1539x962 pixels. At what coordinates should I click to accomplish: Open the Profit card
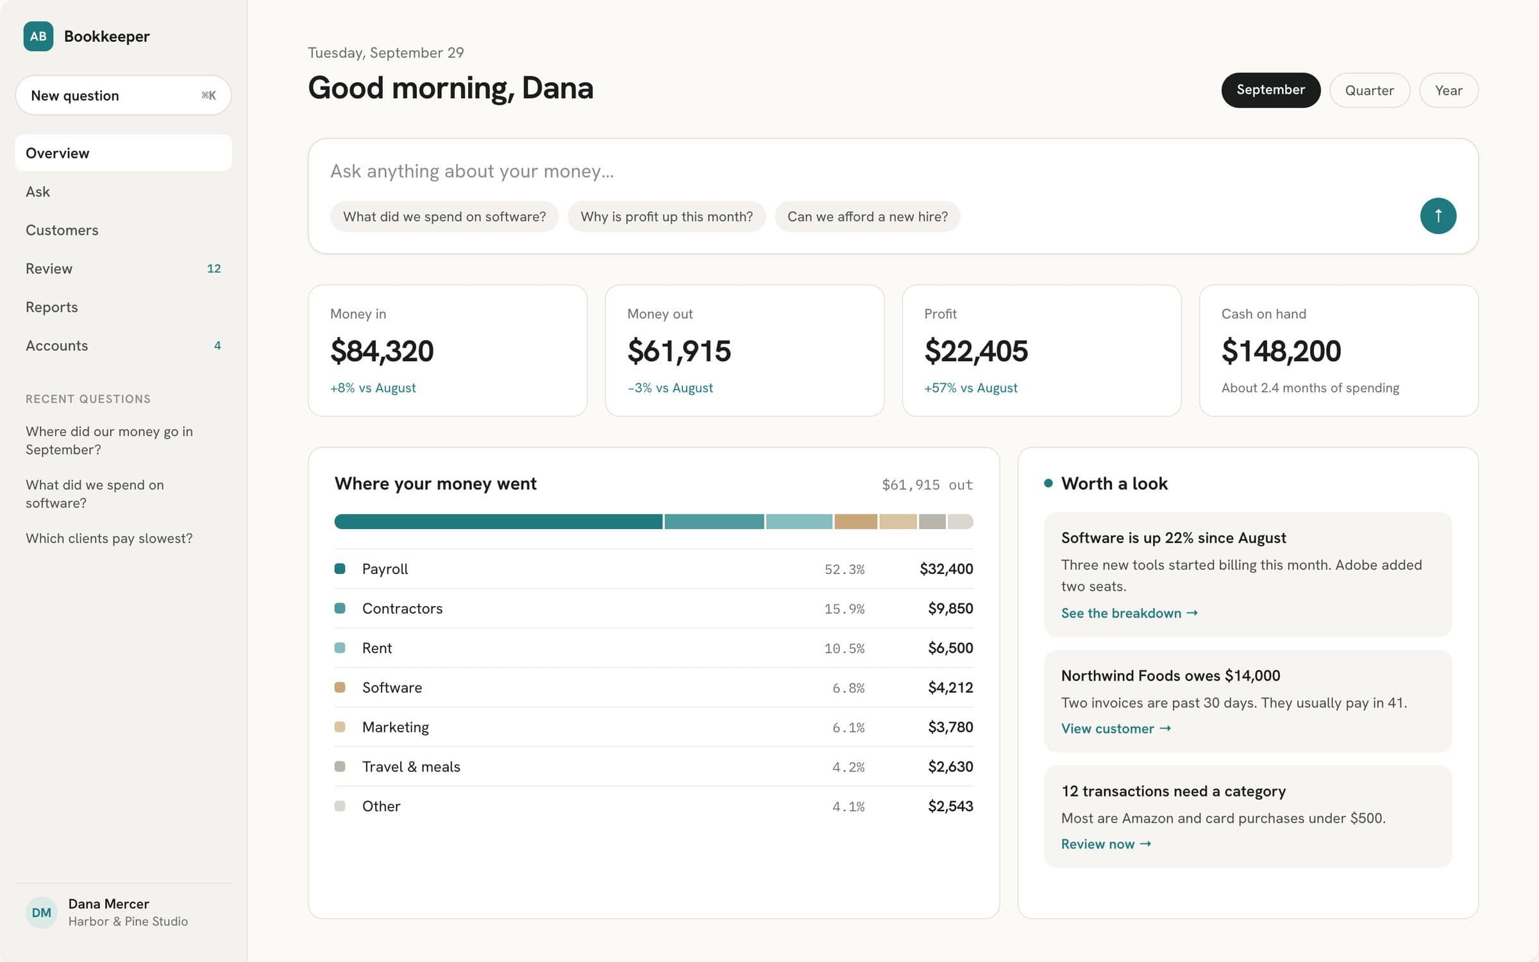pyautogui.click(x=1041, y=350)
